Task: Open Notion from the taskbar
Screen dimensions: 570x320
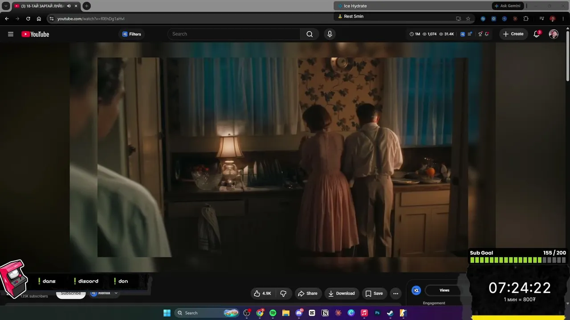Action: coord(325,313)
